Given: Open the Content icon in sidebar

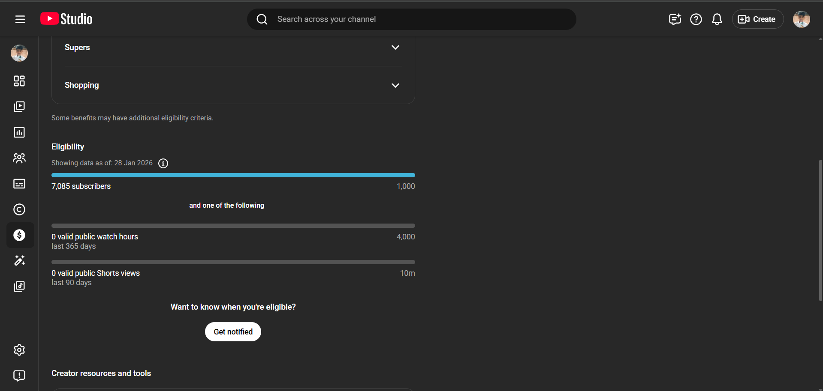Looking at the screenshot, I should tap(19, 107).
